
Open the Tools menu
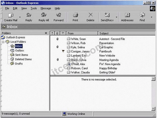point(34,8)
